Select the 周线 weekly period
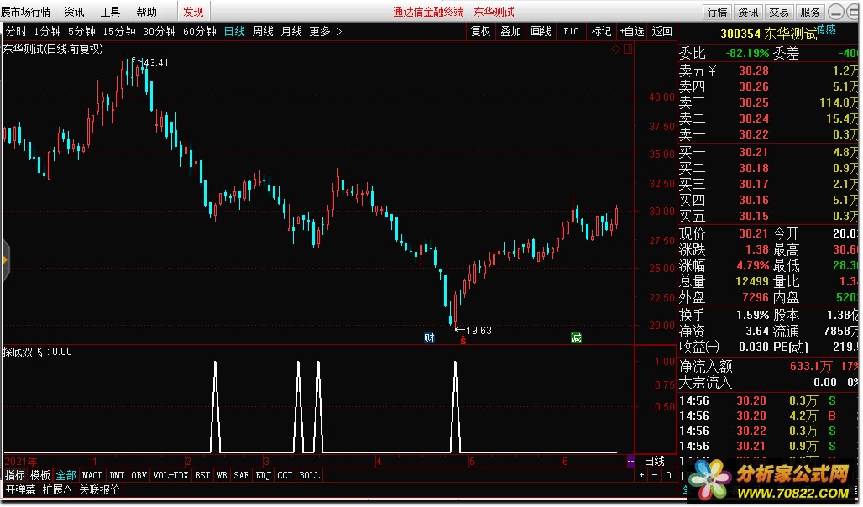This screenshot has height=507, width=863. coord(263,31)
